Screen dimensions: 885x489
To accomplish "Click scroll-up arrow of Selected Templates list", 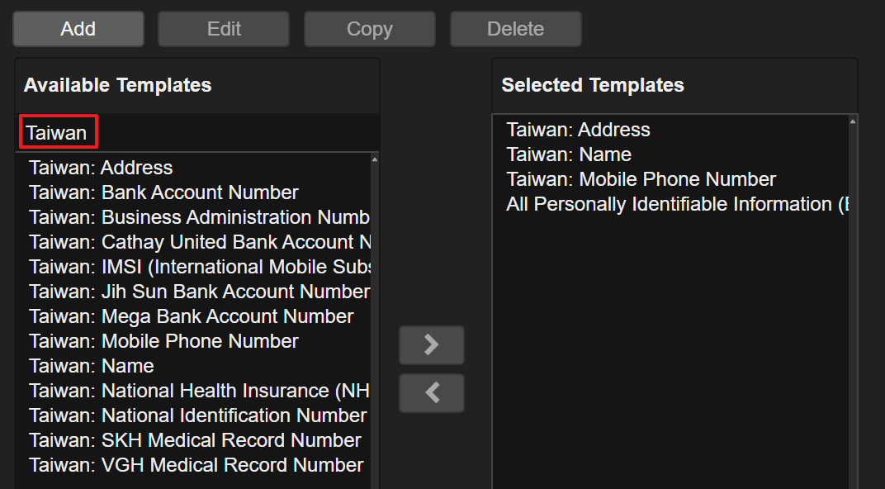I will (x=852, y=121).
